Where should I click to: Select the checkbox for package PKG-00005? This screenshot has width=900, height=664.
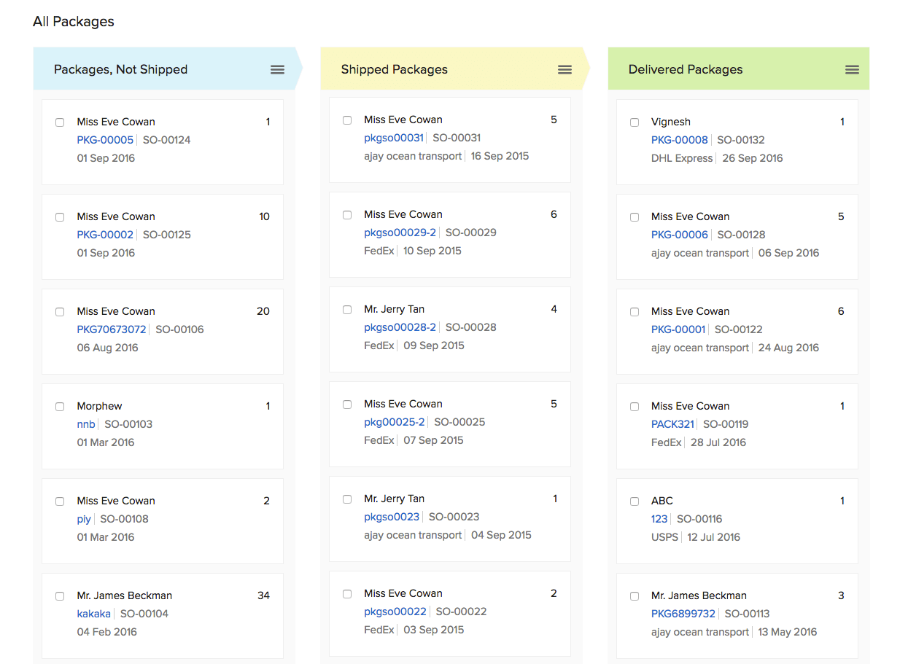click(60, 122)
